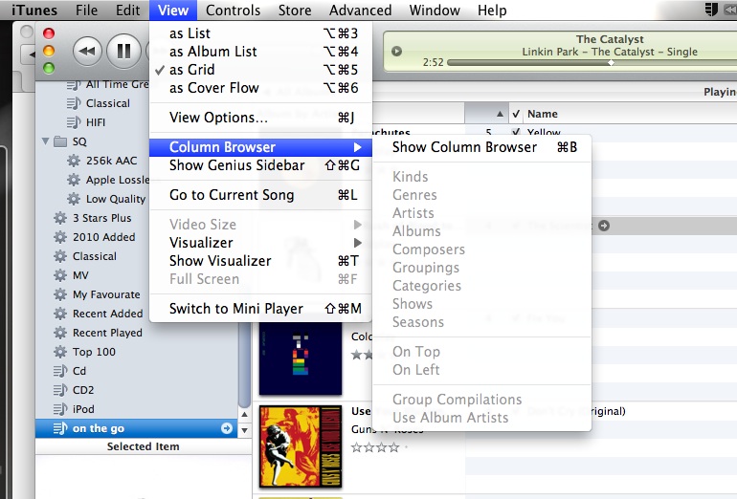
Task: Choose Show Genius Sidebar
Action: pyautogui.click(x=260, y=165)
